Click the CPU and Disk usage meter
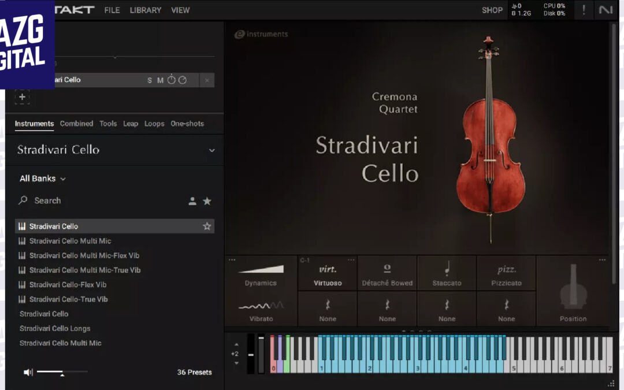The image size is (624, 390). [554, 10]
